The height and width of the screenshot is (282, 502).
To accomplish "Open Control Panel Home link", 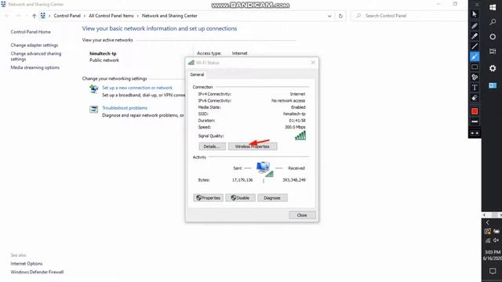I will (31, 32).
